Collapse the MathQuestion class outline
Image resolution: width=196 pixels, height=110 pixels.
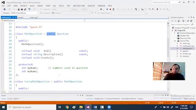[14, 34]
